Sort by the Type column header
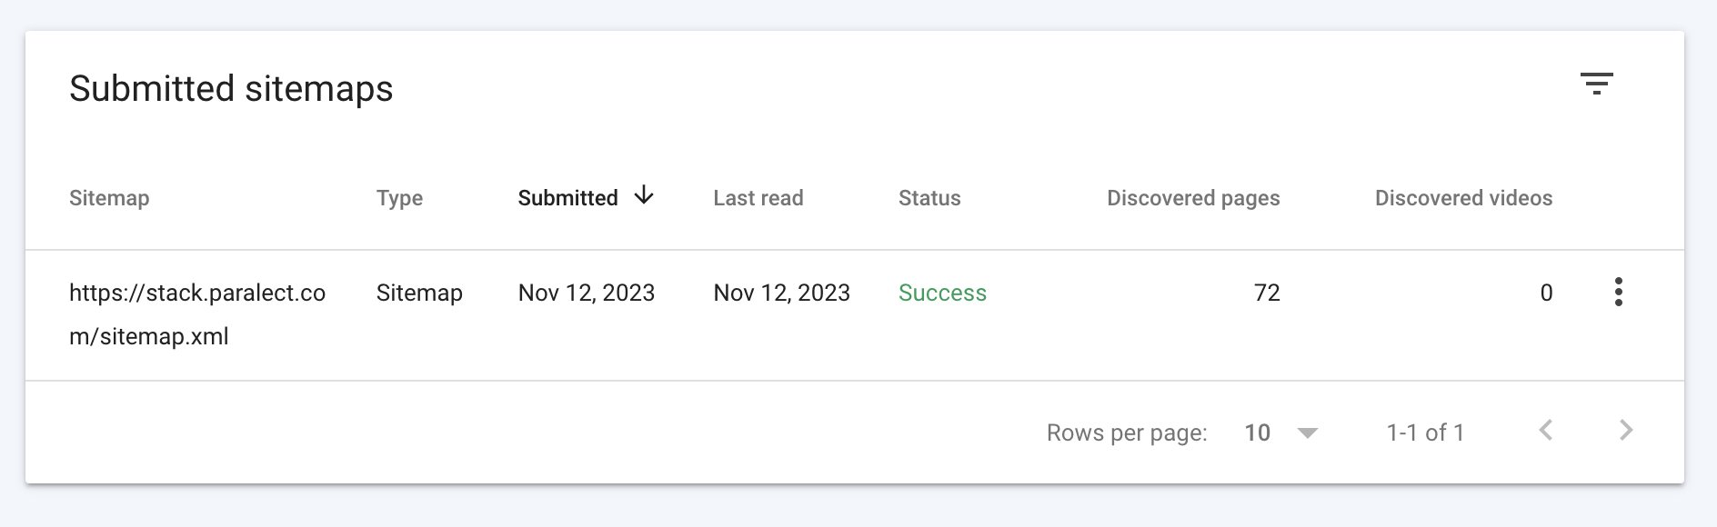The image size is (1717, 527). pos(399,198)
